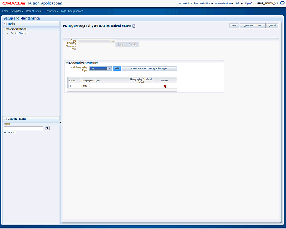The width and height of the screenshot is (286, 229).
Task: Open help icon next to United States title
Action: (134, 26)
